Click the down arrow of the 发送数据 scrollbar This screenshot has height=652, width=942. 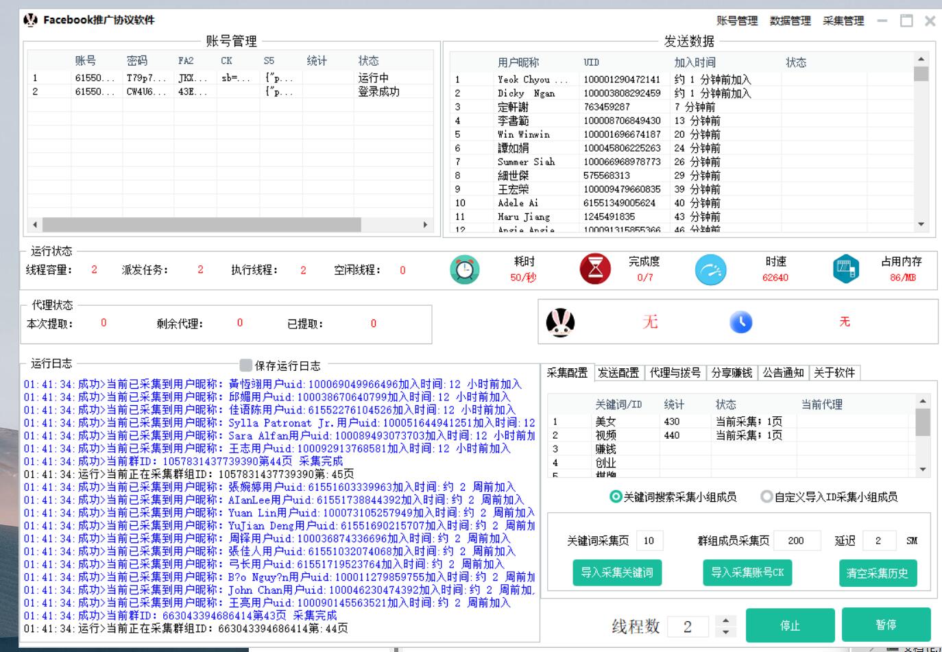pyautogui.click(x=921, y=224)
